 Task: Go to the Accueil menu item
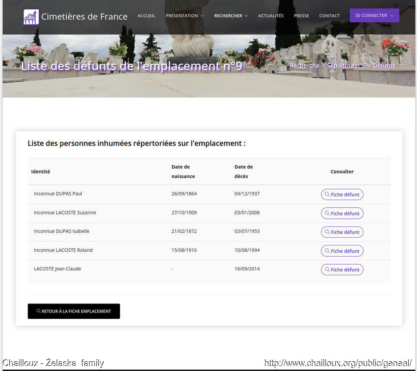click(146, 16)
